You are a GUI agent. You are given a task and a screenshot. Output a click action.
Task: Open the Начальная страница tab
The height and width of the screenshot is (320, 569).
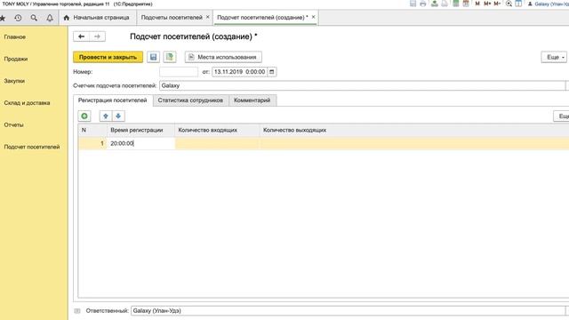101,18
